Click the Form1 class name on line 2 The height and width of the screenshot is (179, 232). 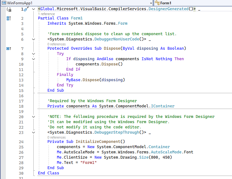[x=77, y=18]
